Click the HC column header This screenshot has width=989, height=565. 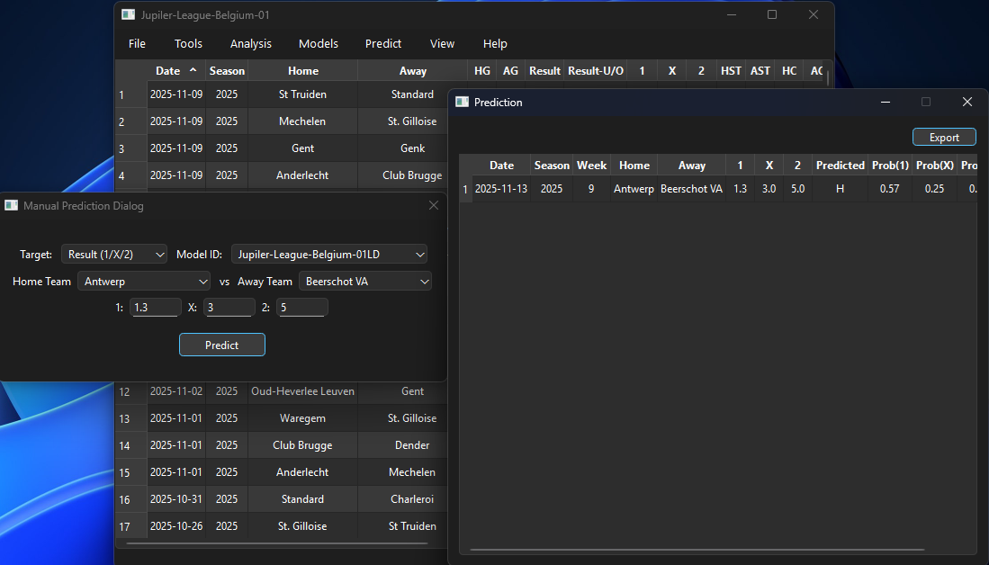(789, 70)
